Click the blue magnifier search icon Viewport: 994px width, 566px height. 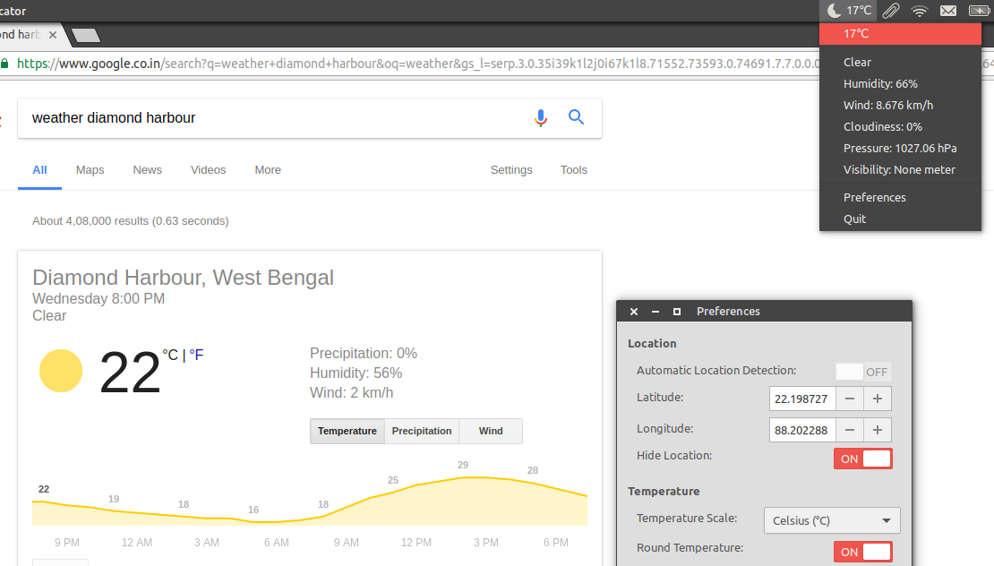(x=576, y=116)
